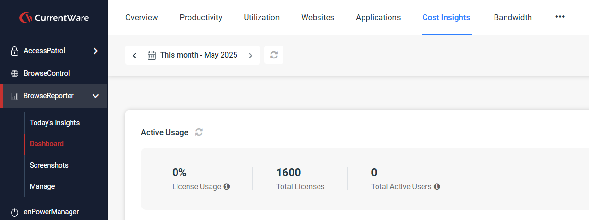The image size is (589, 220).
Task: Click the enPowerManager power icon
Action: click(14, 212)
